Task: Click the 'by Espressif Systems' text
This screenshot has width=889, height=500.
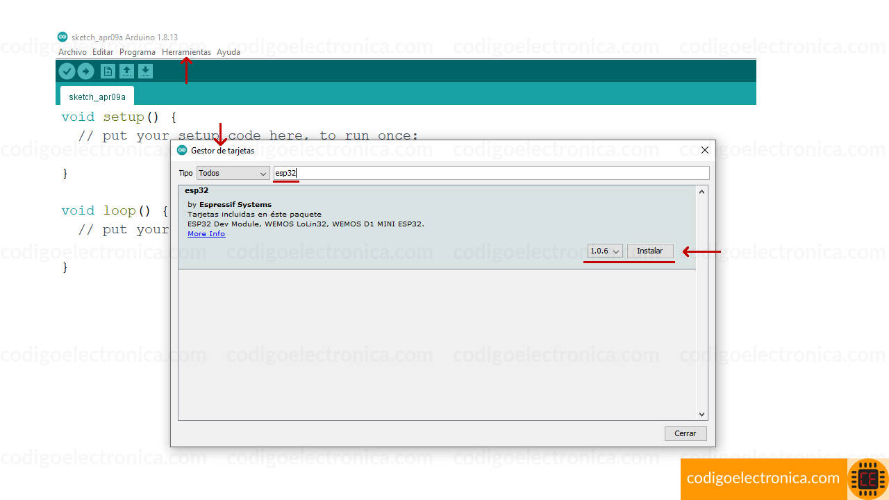Action: coord(229,205)
